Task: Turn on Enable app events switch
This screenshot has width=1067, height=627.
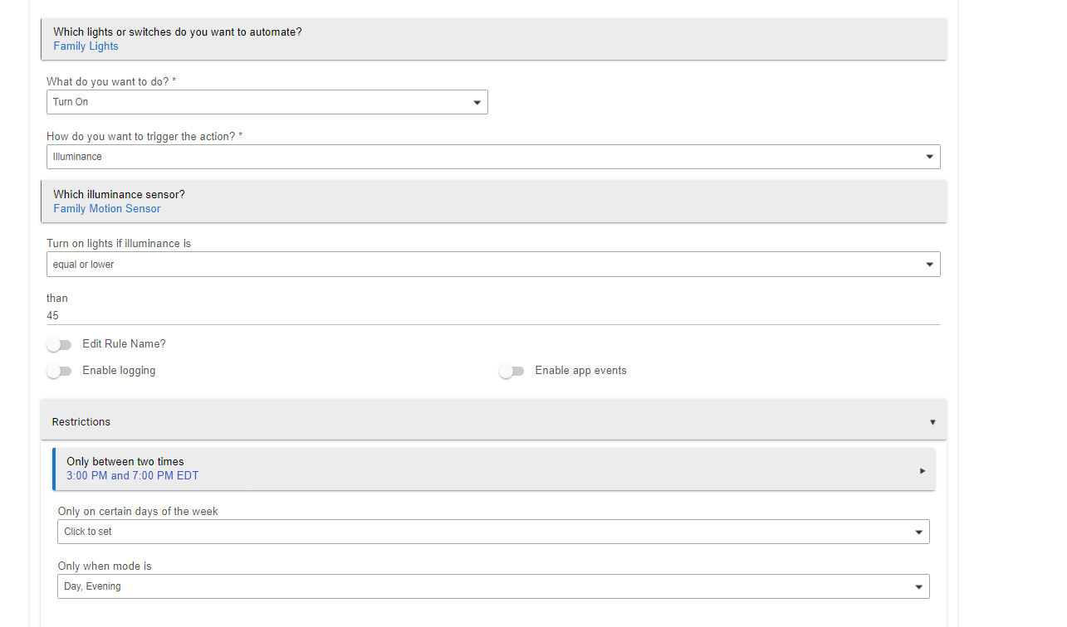Action: point(511,371)
